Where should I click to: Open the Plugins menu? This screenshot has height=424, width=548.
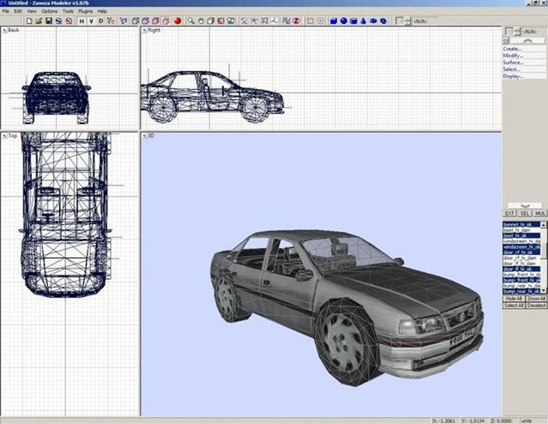coord(84,12)
